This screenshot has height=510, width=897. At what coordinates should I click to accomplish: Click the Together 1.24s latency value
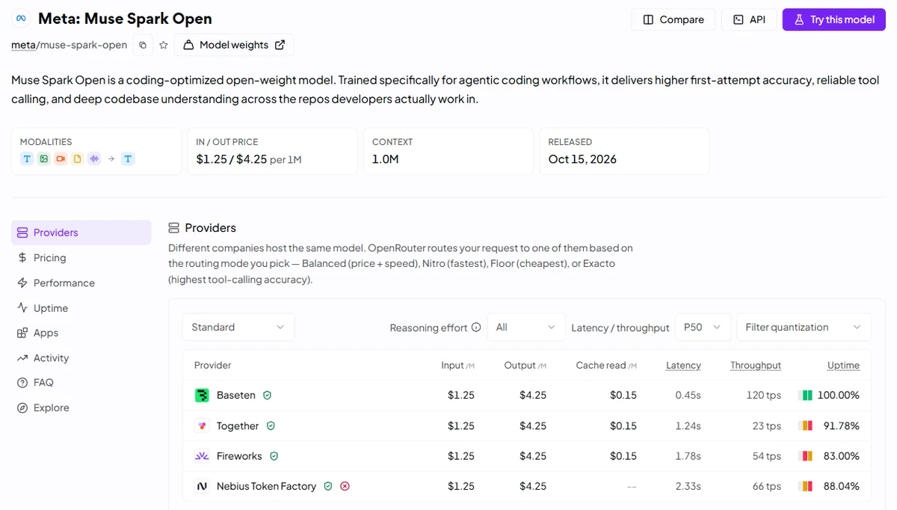(688, 425)
